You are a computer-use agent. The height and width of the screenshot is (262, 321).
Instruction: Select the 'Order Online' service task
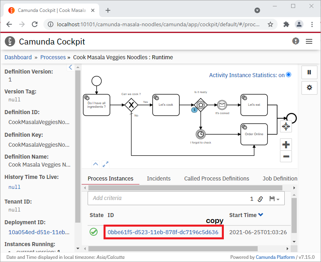coord(254,134)
